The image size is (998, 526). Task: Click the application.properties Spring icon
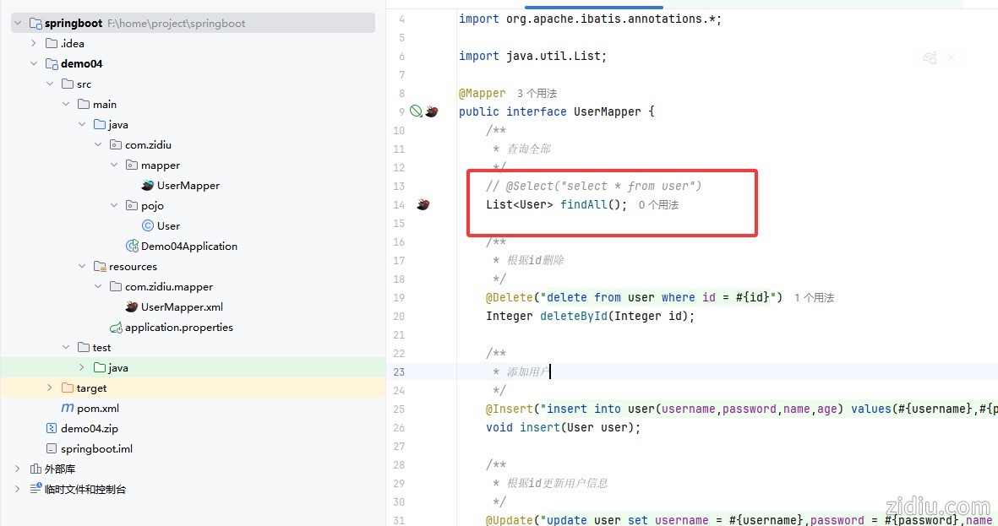pos(116,328)
